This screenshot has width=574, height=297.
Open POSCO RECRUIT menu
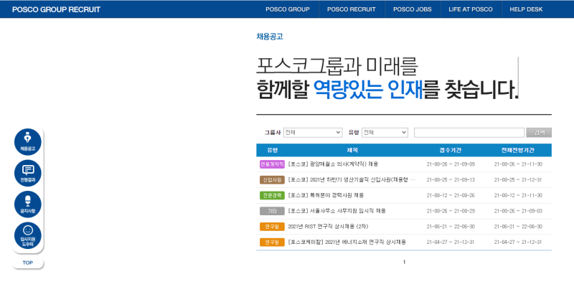351,9
